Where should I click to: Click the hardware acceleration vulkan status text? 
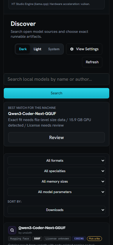(x=51, y=4)
